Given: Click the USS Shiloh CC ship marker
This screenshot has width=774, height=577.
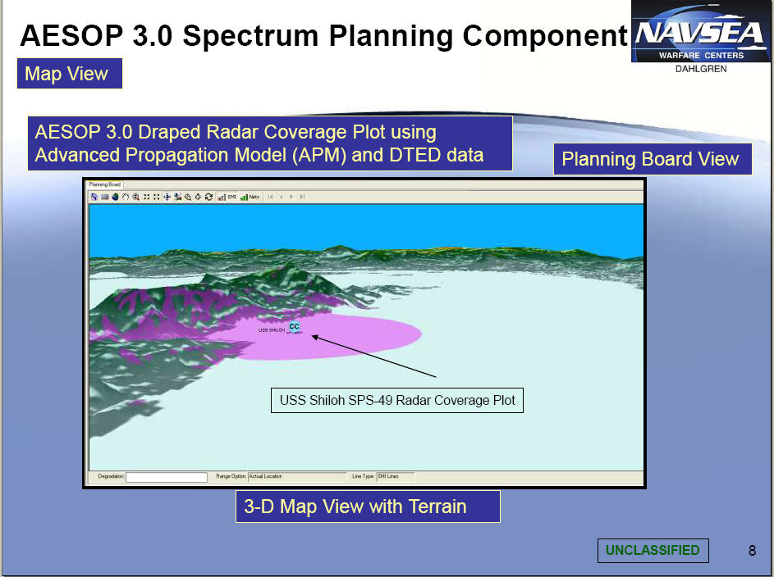Looking at the screenshot, I should (x=294, y=327).
